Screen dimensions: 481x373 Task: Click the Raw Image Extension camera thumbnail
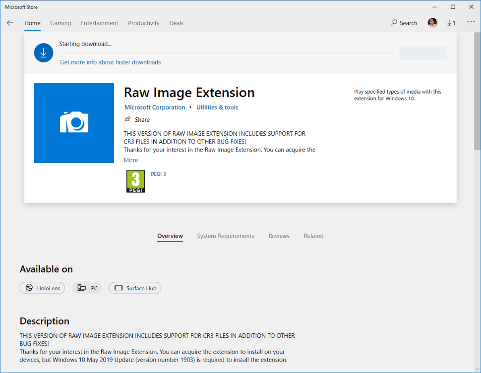(74, 123)
